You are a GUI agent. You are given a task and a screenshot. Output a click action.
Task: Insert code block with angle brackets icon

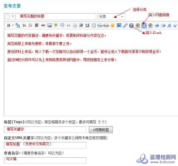[68, 25]
